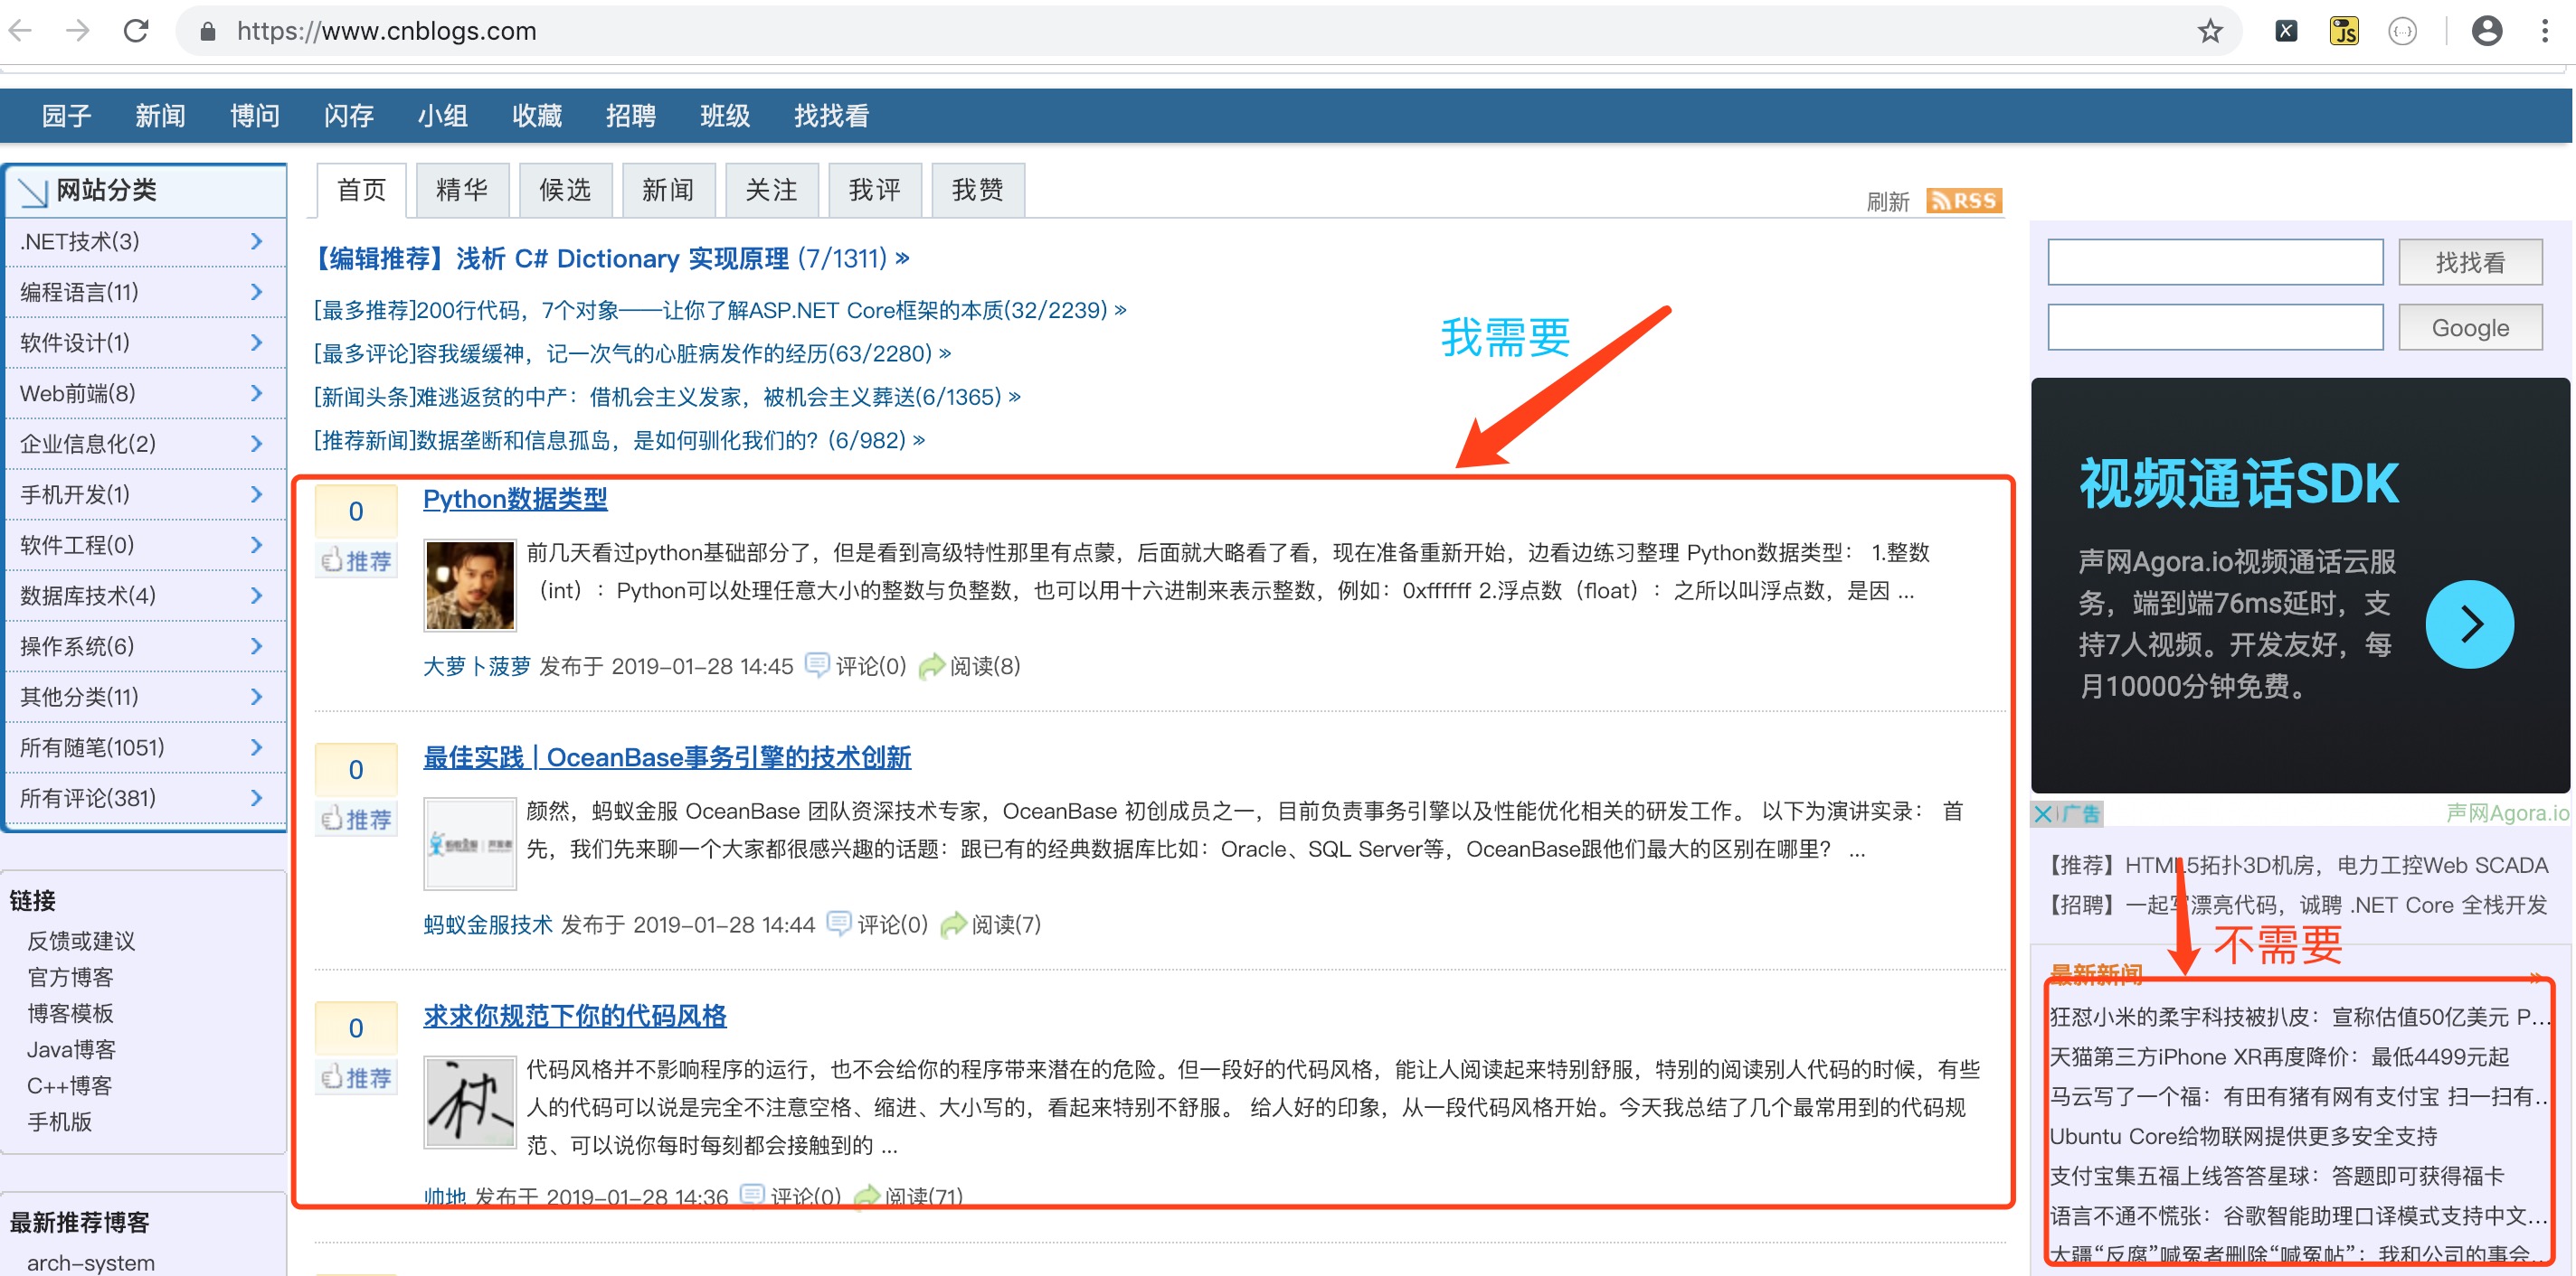Click the Google search input field

click(x=2214, y=328)
